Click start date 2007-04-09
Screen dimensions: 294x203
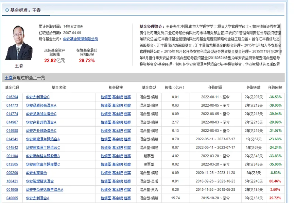pyautogui.click(x=72, y=33)
